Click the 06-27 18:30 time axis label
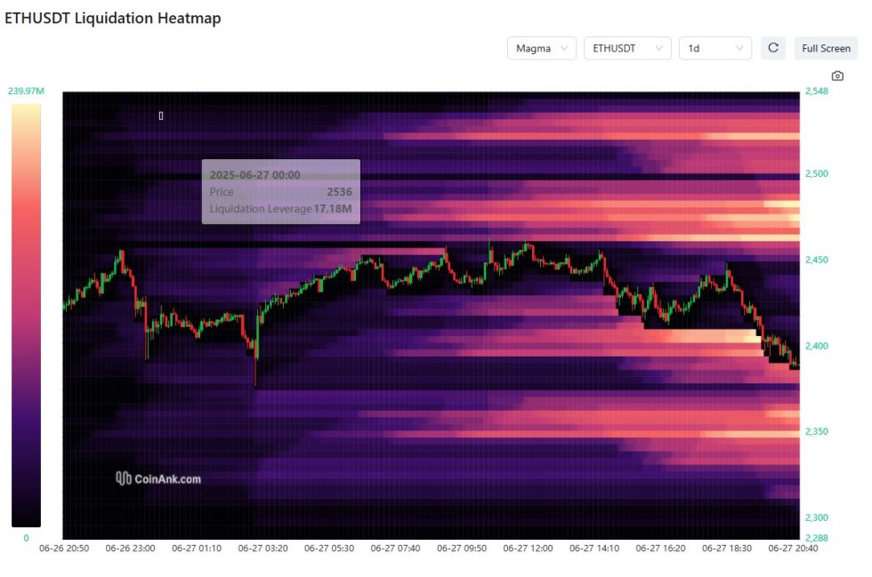 pyautogui.click(x=727, y=548)
